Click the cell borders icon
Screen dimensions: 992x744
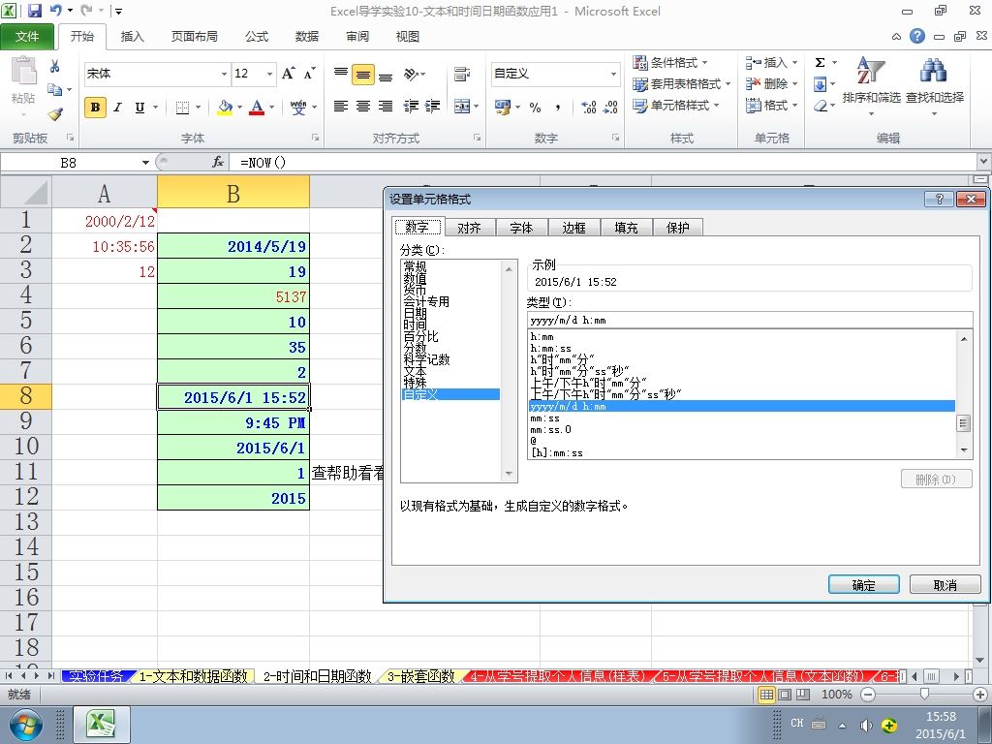183,108
